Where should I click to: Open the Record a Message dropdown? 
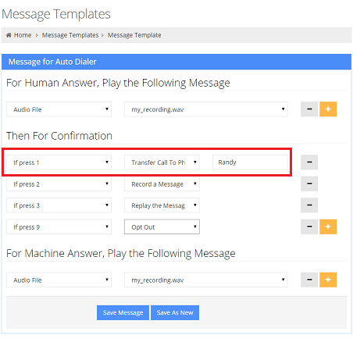(162, 184)
